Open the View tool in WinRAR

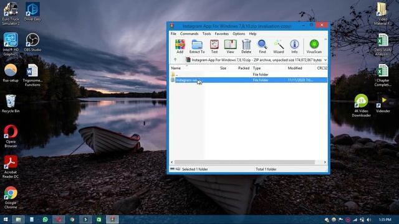click(x=230, y=47)
